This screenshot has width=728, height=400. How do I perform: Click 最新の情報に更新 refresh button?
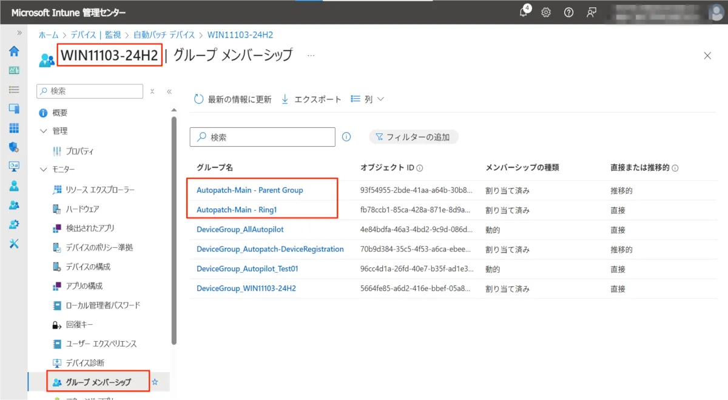[x=232, y=99]
